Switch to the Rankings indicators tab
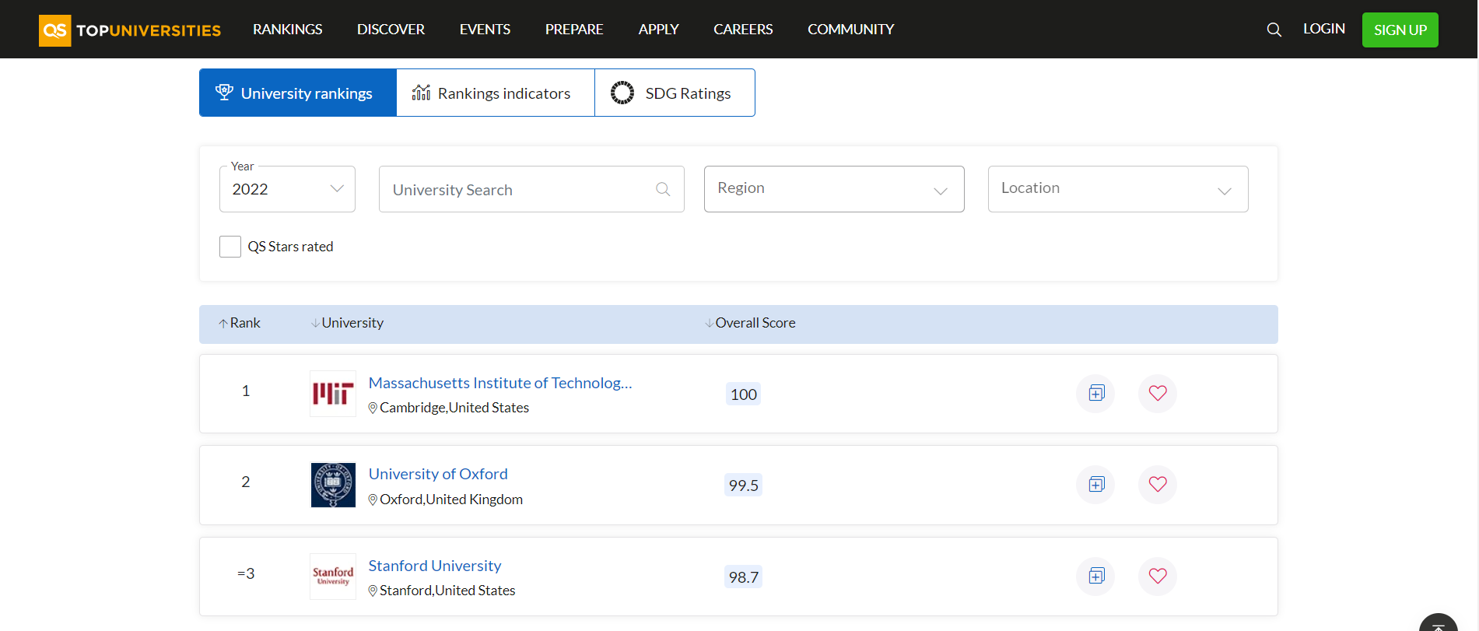Screen dimensions: 1479x631 coord(496,93)
